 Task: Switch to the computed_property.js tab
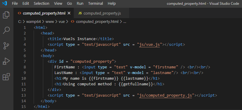[x=102, y=13]
